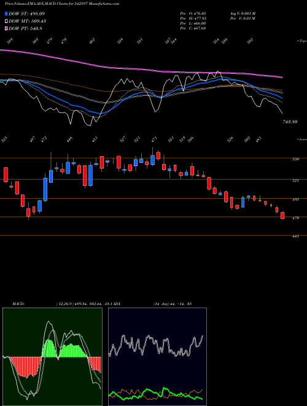Image resolution: width=307 pixels, height=406 pixels.
Task: Click the 743.50 value below the EMA chart
Action: pyautogui.click(x=290, y=122)
